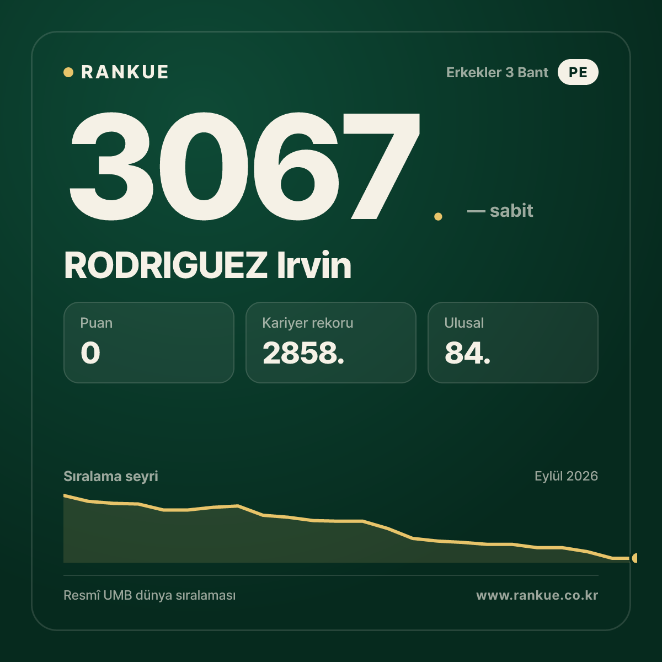Click the yellow dot beside RANKUE

pyautogui.click(x=68, y=72)
